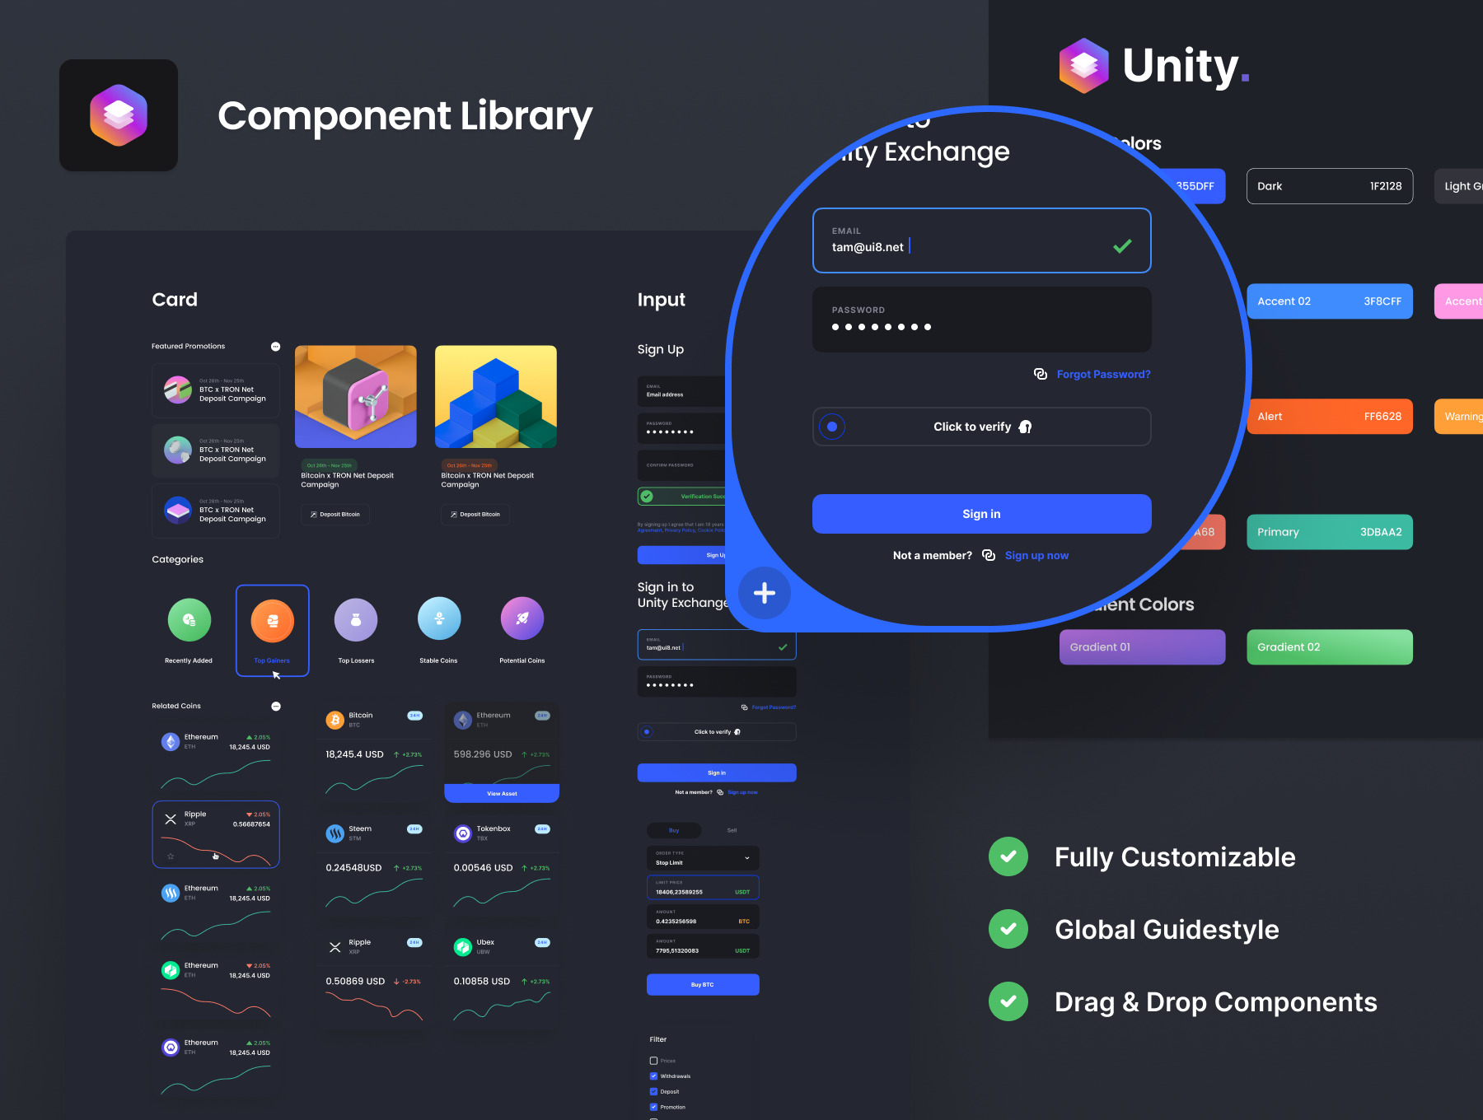Open the Stable Coins category icon
This screenshot has width=1483, height=1120.
pos(438,618)
